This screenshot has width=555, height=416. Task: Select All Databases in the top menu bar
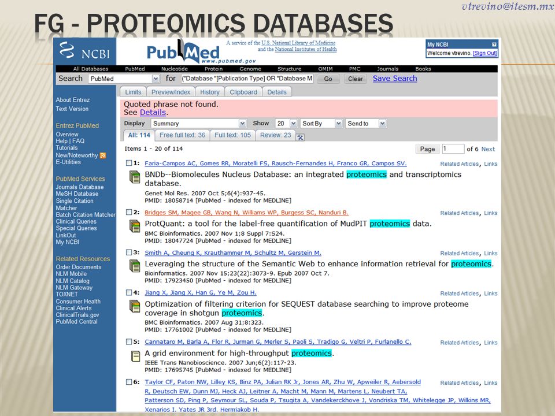(91, 69)
